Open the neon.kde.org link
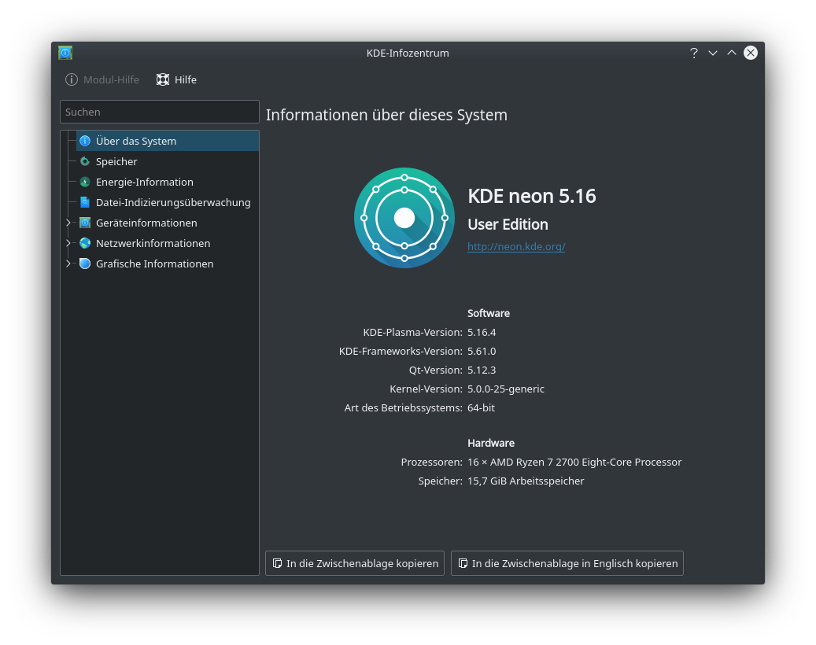Viewport: 816px width, 645px height. click(516, 246)
